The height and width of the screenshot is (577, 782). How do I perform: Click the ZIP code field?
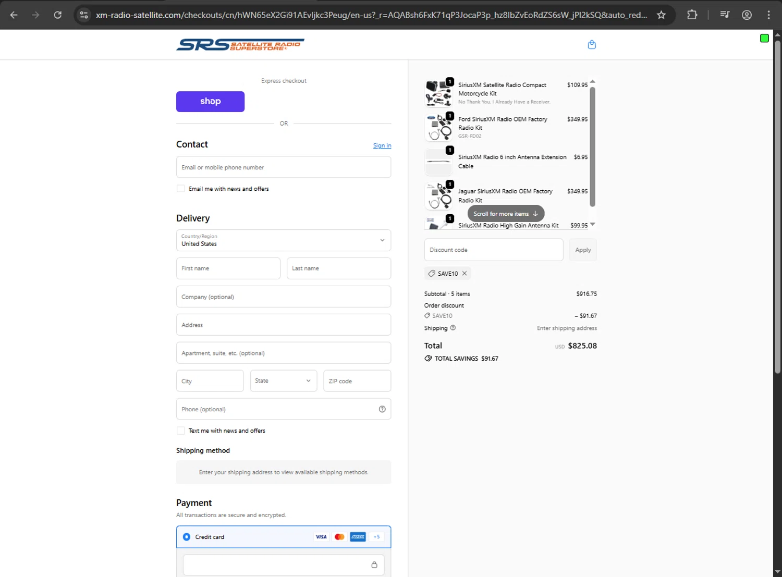pyautogui.click(x=357, y=381)
